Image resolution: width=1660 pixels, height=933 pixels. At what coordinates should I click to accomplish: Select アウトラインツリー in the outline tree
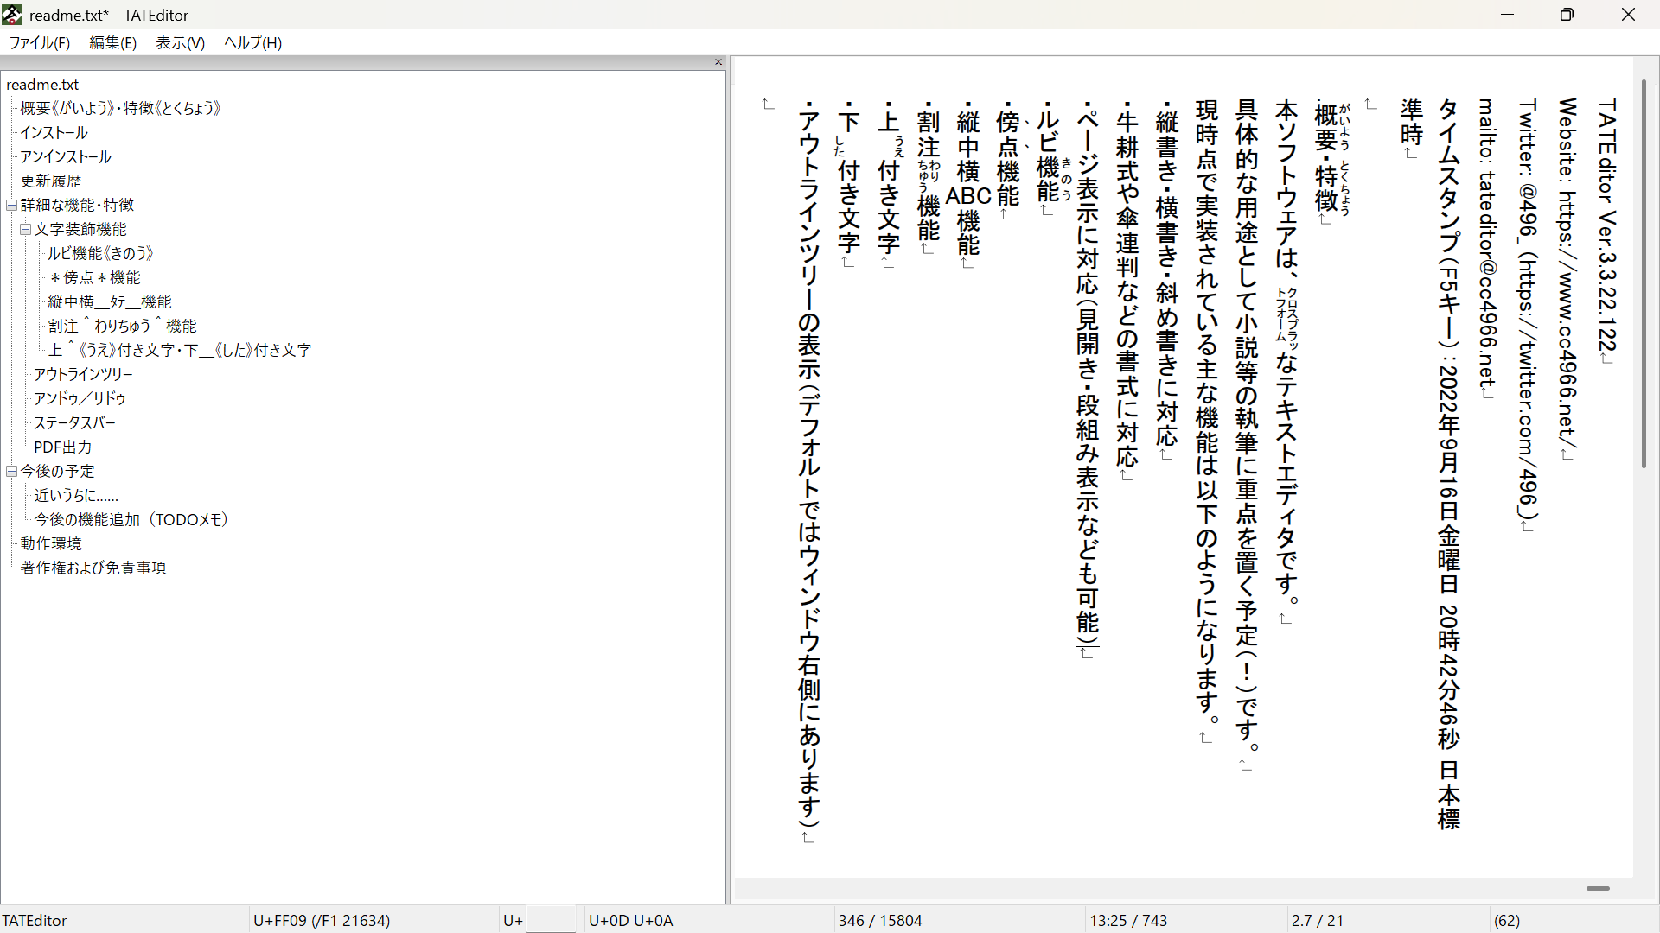pyautogui.click(x=83, y=374)
